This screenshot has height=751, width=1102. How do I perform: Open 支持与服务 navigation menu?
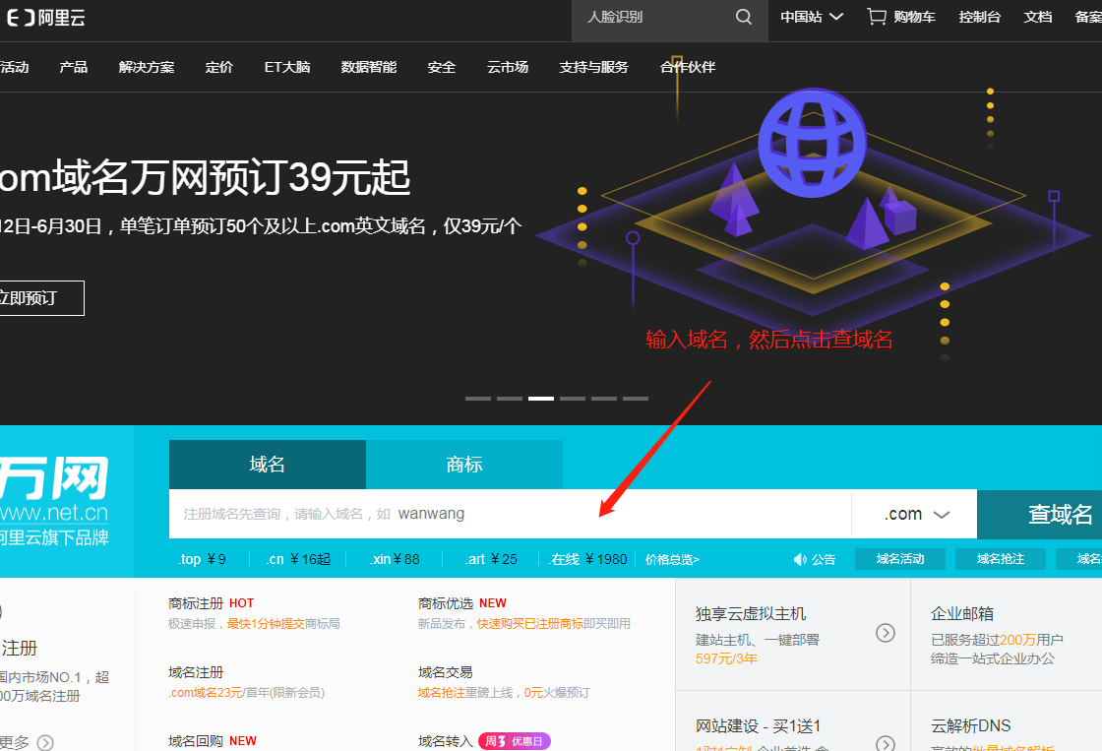[x=594, y=67]
